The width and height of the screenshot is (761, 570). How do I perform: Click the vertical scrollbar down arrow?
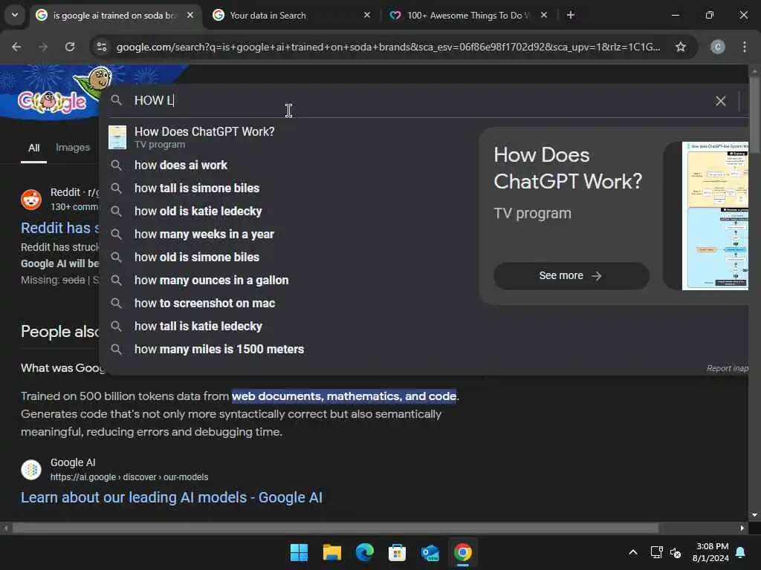(754, 515)
